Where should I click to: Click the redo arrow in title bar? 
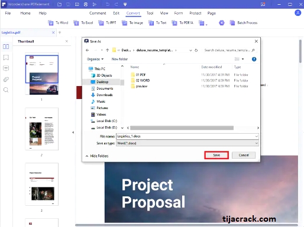coord(116,4)
